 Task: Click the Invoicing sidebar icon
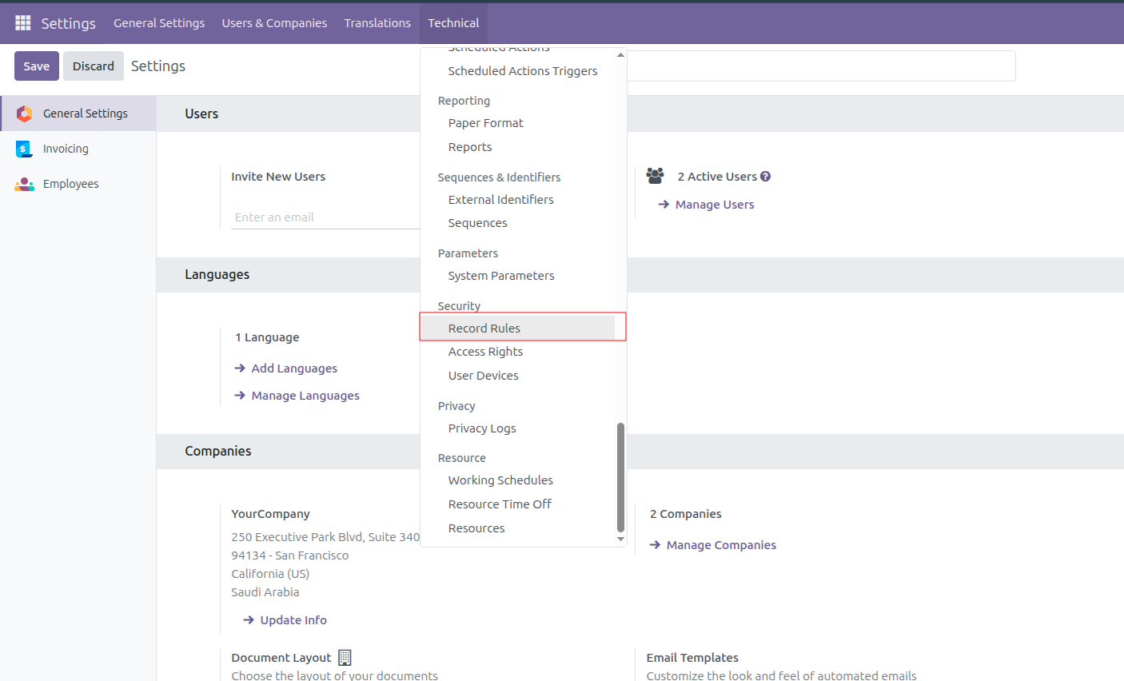tap(25, 149)
